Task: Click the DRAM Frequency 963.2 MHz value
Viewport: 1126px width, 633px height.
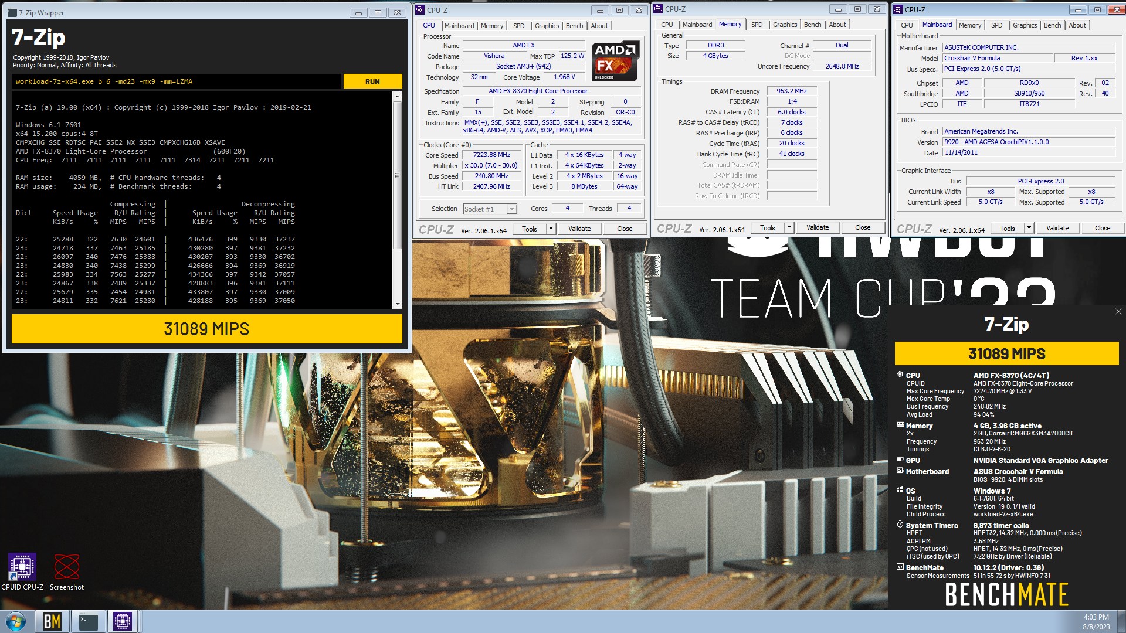Action: coord(792,91)
